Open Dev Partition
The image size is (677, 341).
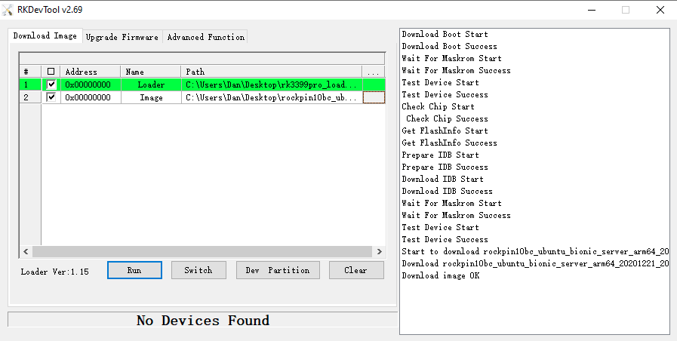[278, 270]
